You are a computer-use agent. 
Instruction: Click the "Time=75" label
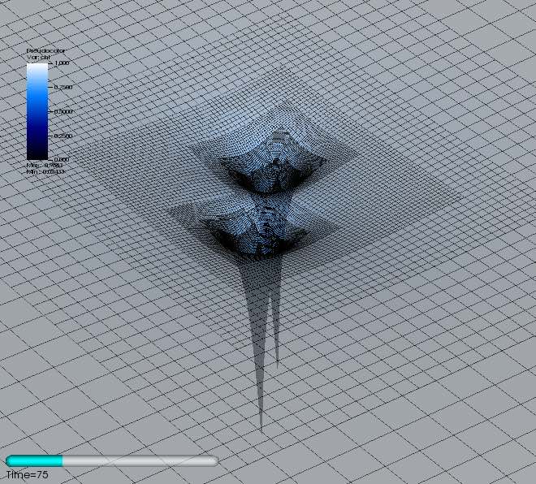(28, 475)
